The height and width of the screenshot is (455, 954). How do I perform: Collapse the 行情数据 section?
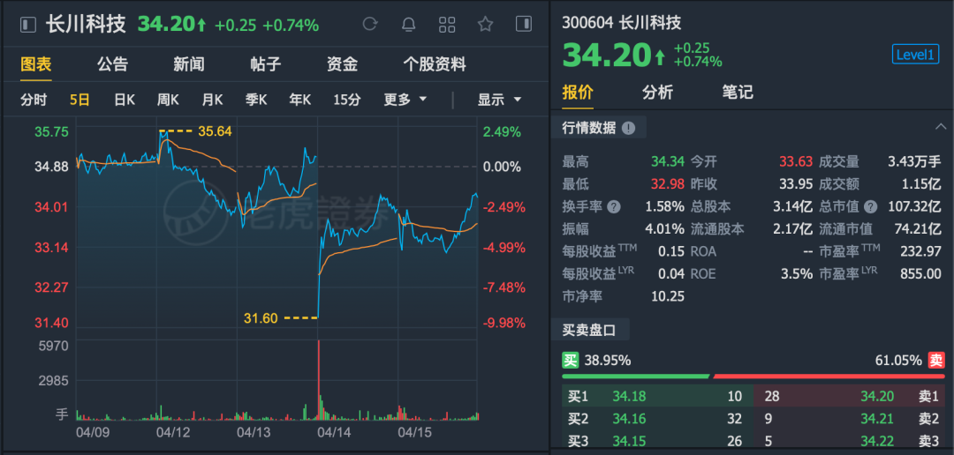point(941,127)
